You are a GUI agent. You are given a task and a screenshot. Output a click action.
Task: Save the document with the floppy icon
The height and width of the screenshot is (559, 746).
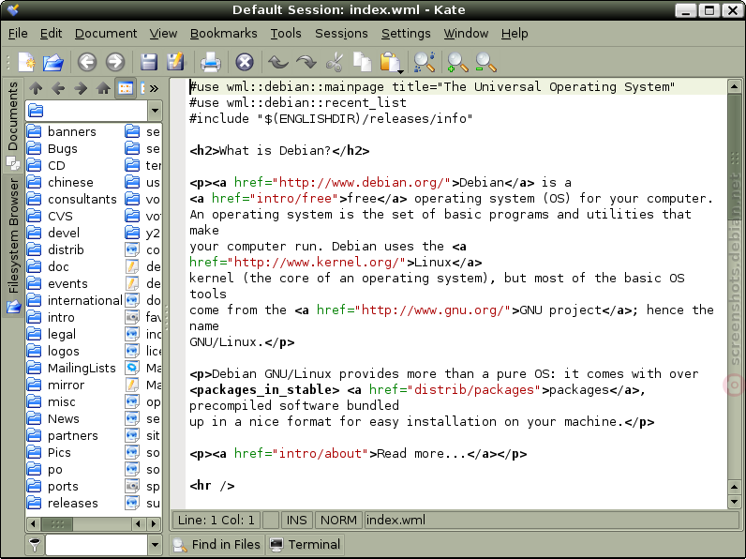tap(149, 63)
